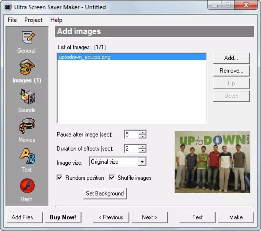The width and height of the screenshot is (261, 231).
Task: Open the Image size dropdown
Action: click(118, 161)
